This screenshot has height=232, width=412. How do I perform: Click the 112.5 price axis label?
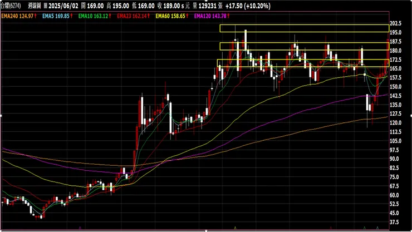395,132
